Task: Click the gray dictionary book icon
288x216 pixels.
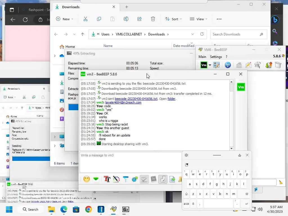Action: [154, 179]
